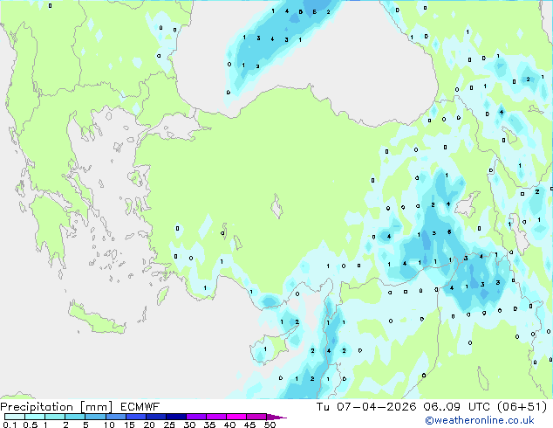The height and width of the screenshot is (428, 553).
Task: Click the 20–25 mm dark blue legend swatch
Action: [155, 417]
